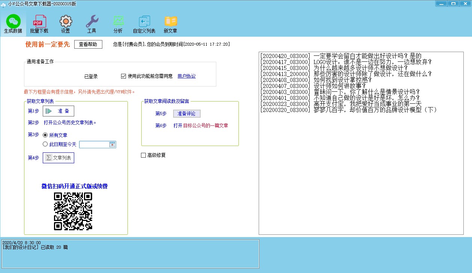Click the 打开公众号历史文章列表 step text
This screenshot has height=273, width=472.
(70, 122)
